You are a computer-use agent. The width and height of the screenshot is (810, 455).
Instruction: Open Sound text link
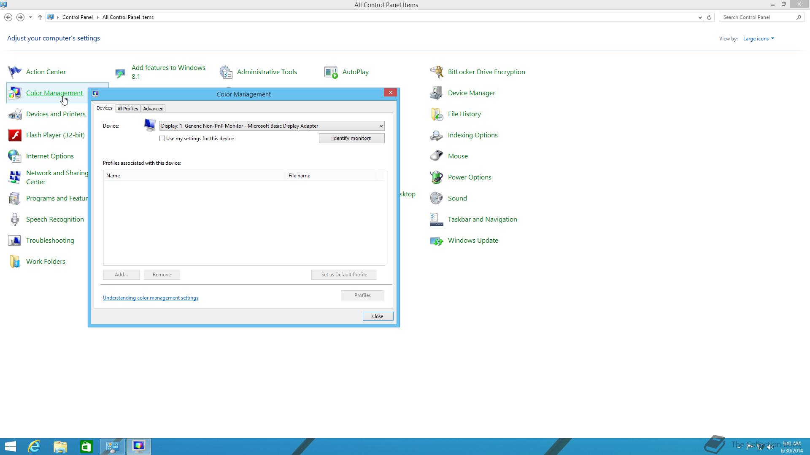point(457,198)
